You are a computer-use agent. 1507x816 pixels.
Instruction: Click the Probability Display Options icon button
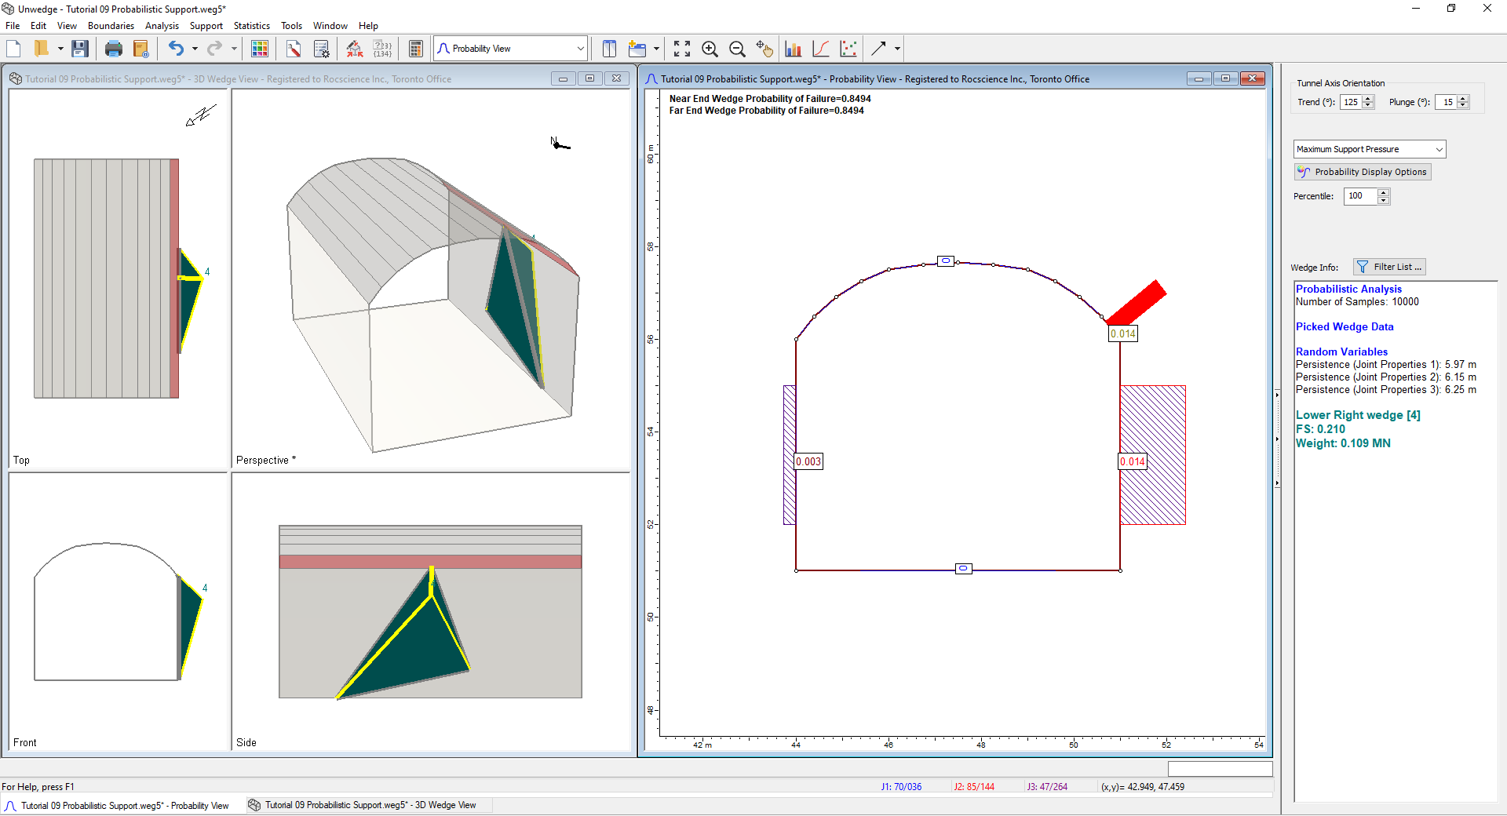pos(1363,172)
